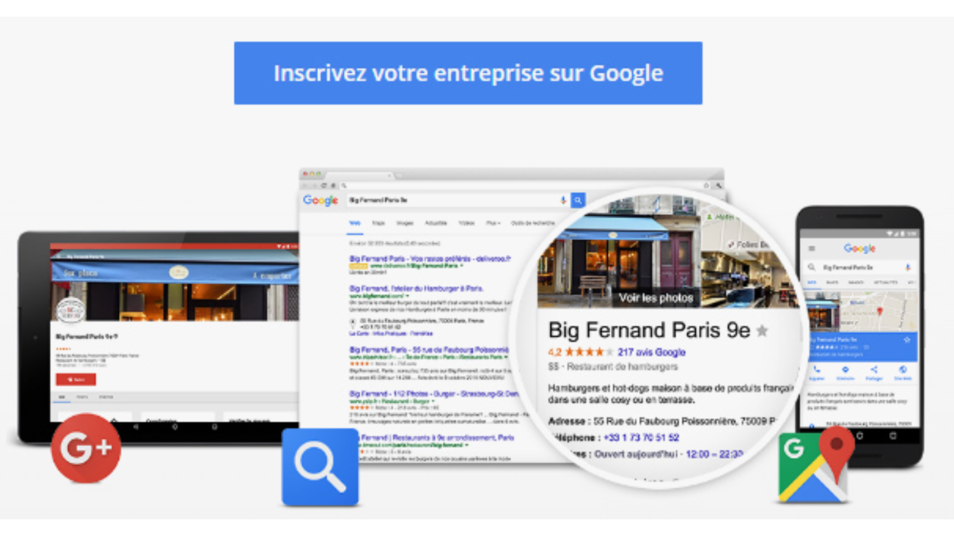The image size is (954, 536).
Task: Open the 217 avis Google link
Action: click(651, 352)
